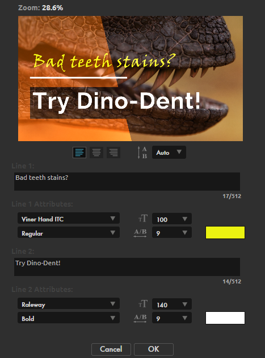Click Line 1 letter spacing A/B icon
This screenshot has height=358, width=265.
[140, 233]
